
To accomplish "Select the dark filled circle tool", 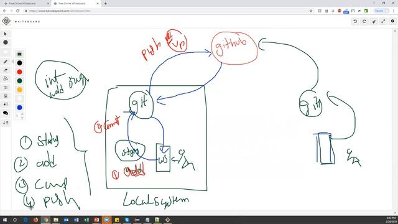I will coord(6,42).
